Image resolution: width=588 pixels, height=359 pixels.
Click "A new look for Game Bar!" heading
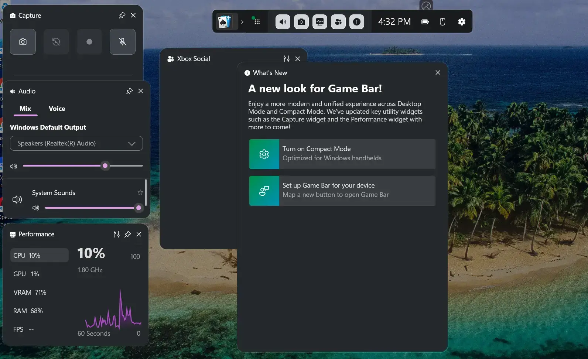coord(315,89)
